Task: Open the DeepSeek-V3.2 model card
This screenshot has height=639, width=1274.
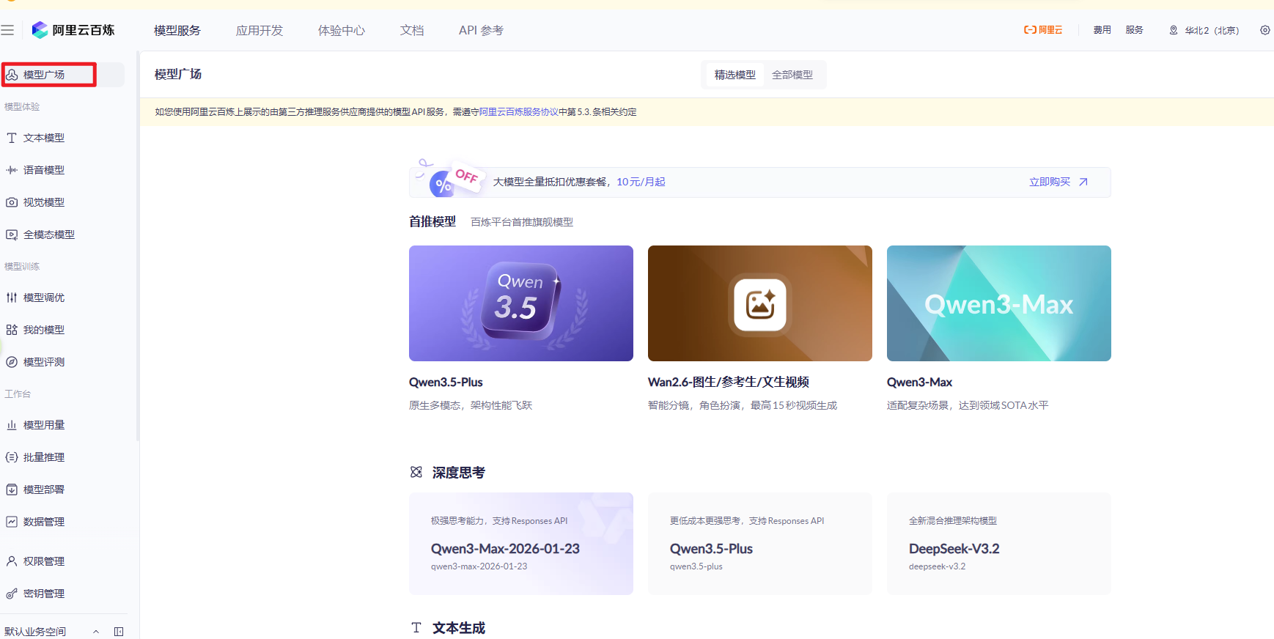Action: tap(999, 544)
